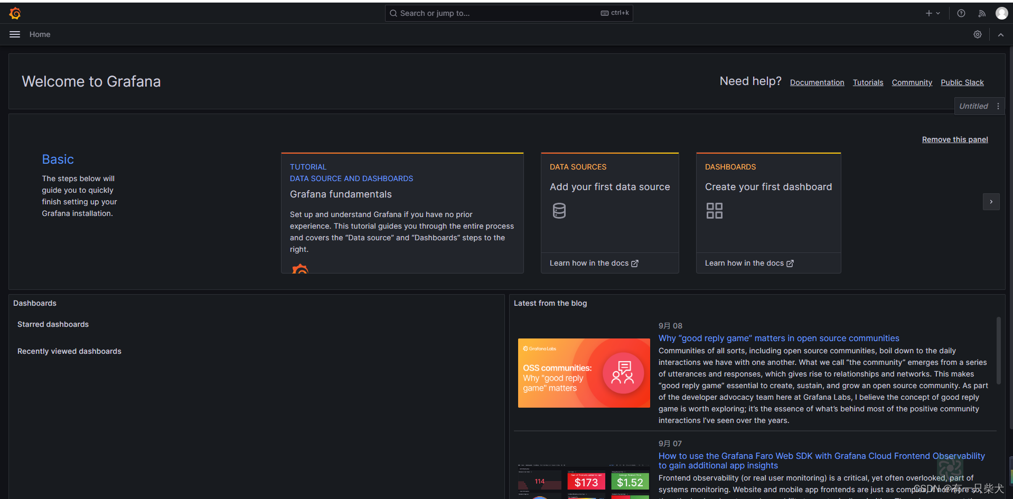Select the Home breadcrumb

40,34
